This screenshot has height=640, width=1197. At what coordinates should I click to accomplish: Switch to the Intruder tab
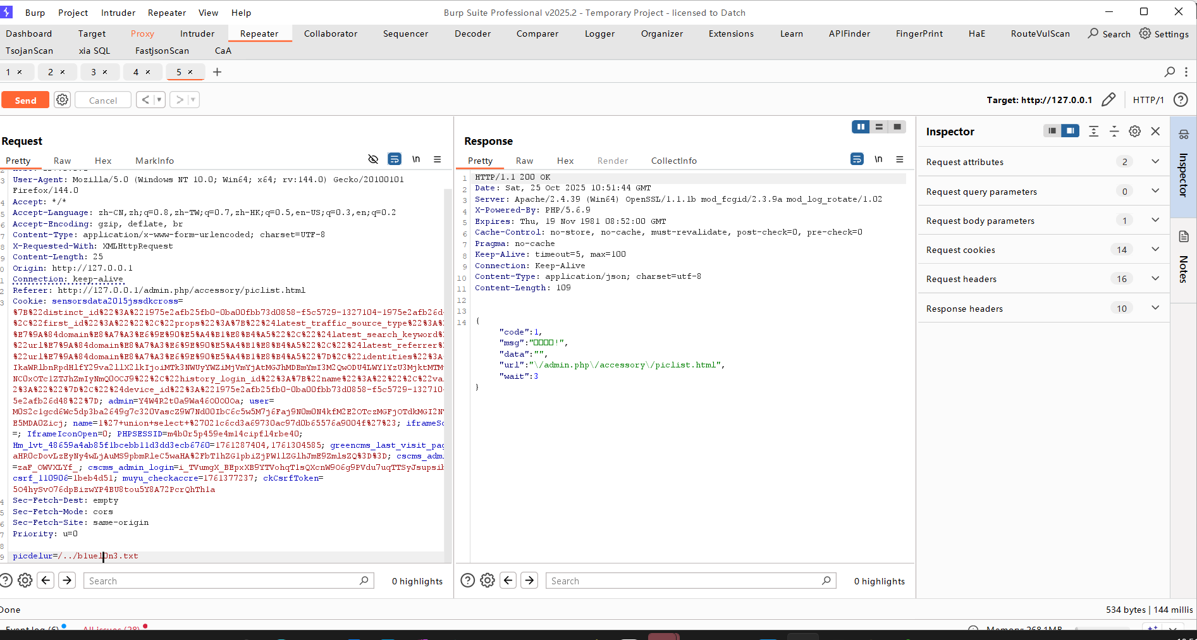tap(197, 34)
